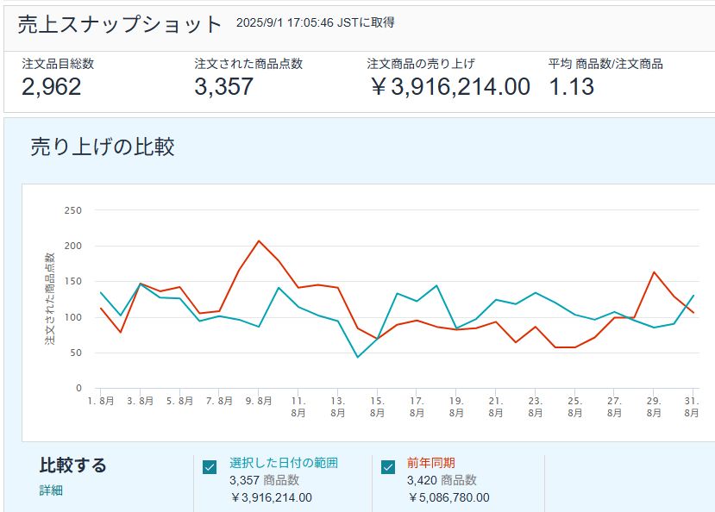
Task: Click the 250 y-axis label
Action: click(73, 209)
